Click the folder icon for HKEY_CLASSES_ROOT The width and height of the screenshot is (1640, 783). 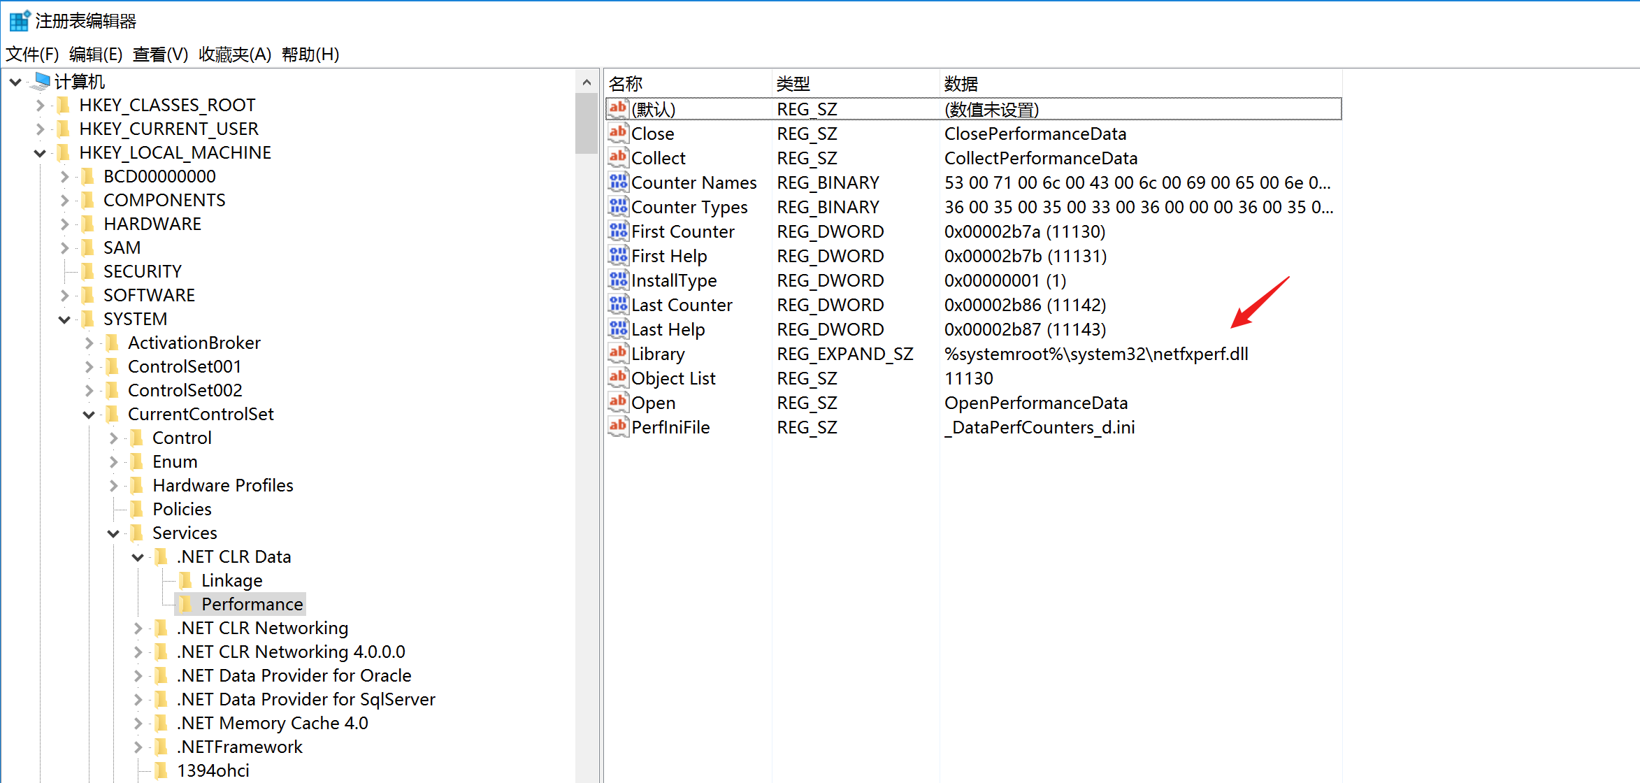64,105
